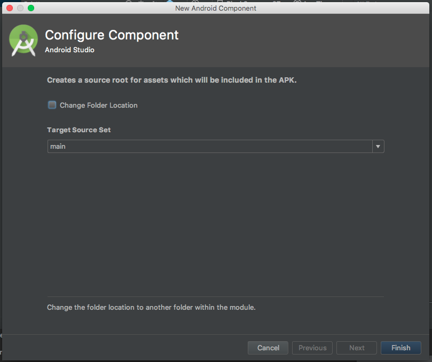Click the Configure Component heading
Screen dimensions: 432x362
(x=112, y=35)
